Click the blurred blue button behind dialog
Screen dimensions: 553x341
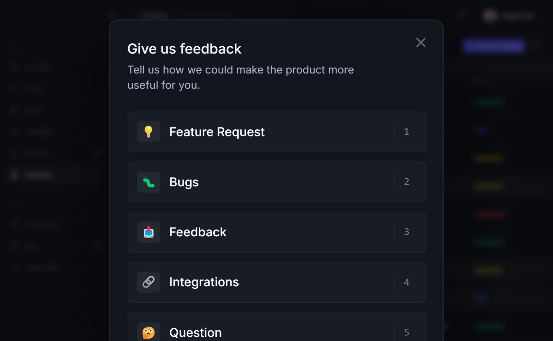coord(494,46)
